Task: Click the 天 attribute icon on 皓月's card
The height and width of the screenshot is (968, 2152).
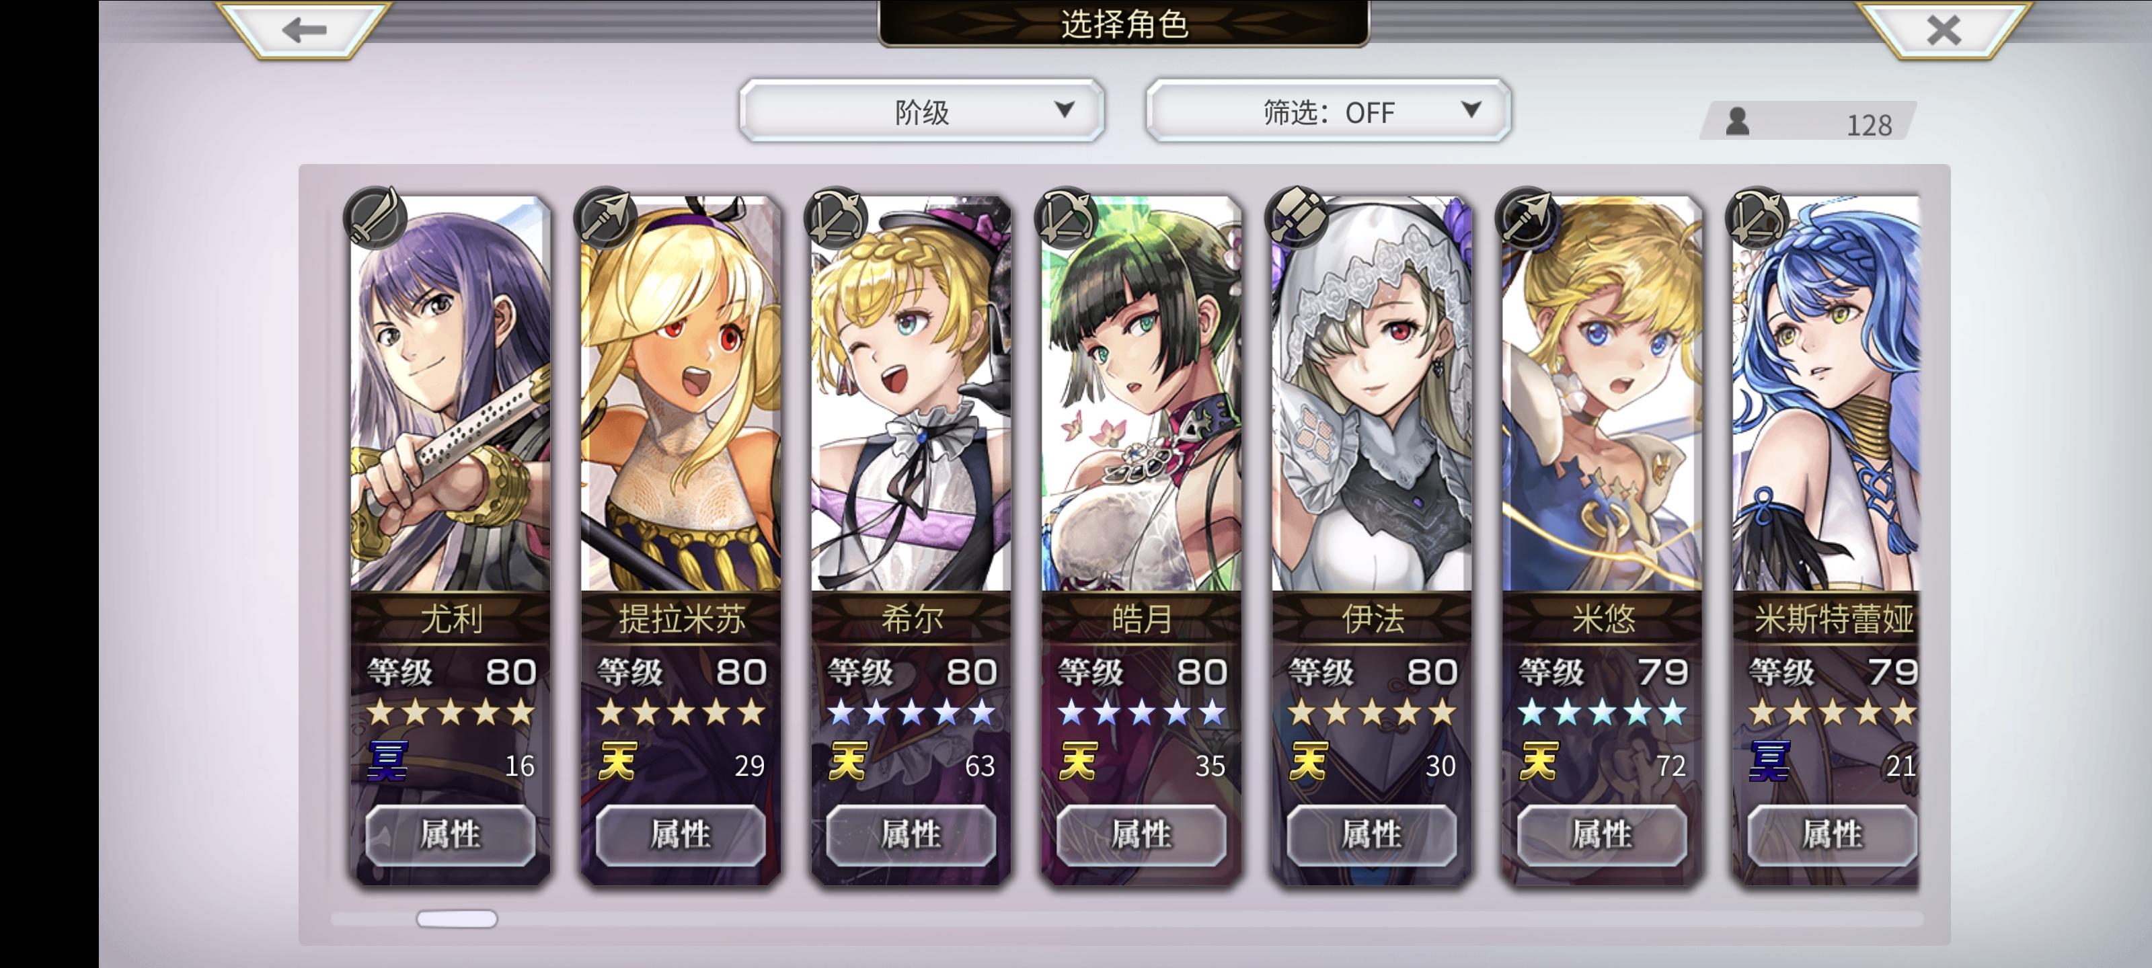Action: [x=1077, y=762]
